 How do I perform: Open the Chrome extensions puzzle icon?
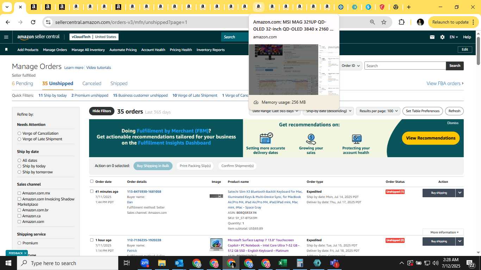point(401,22)
